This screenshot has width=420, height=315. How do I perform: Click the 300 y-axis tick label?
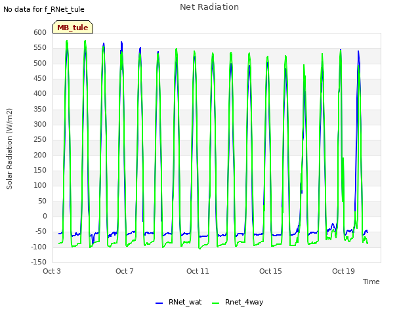(x=40, y=124)
